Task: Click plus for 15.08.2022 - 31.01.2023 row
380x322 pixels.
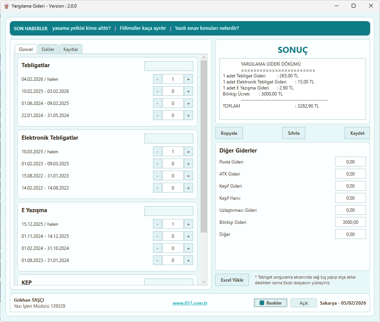Action: pos(188,176)
